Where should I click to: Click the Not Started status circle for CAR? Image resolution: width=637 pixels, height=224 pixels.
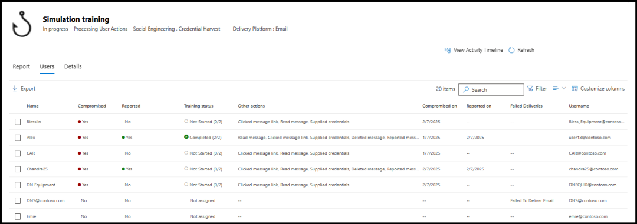click(186, 153)
